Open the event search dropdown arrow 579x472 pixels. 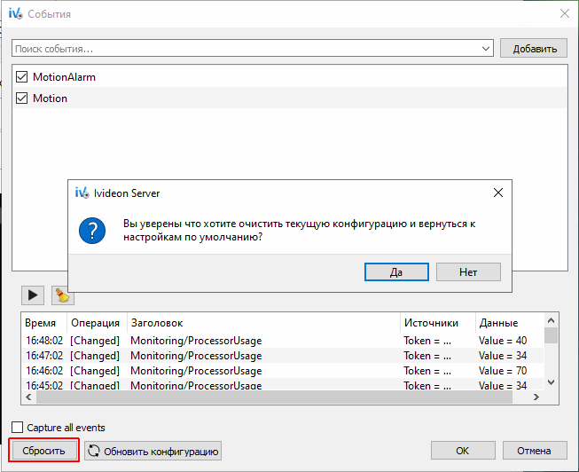tap(486, 49)
